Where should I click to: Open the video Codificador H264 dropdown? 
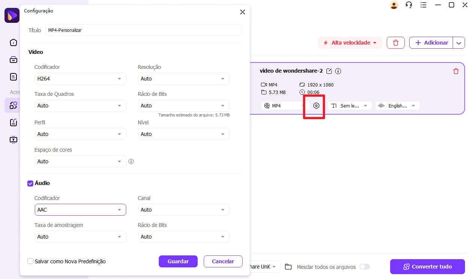tap(80, 79)
